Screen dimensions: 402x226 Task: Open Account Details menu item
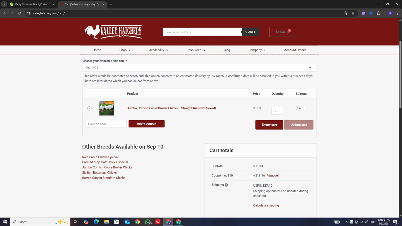point(295,50)
